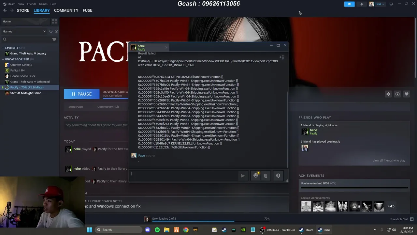Image resolution: width=417 pixels, height=235 pixels.
Task: Open the Help menu
Action: pyautogui.click(x=53, y=4)
